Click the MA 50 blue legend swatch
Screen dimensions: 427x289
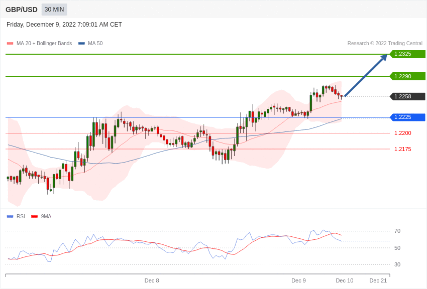tap(81, 44)
